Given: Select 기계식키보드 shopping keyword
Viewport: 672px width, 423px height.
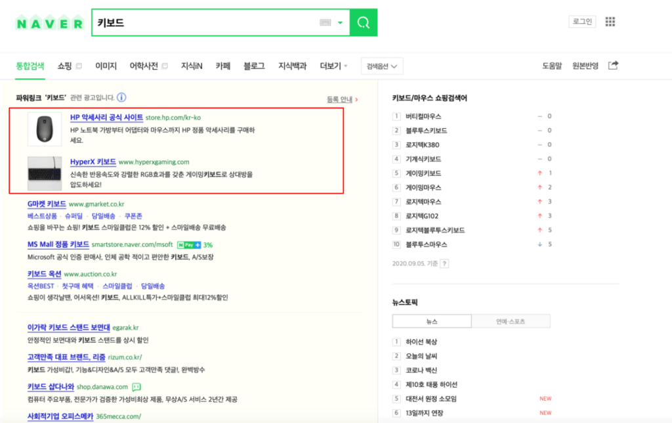Looking at the screenshot, I should [x=423, y=159].
